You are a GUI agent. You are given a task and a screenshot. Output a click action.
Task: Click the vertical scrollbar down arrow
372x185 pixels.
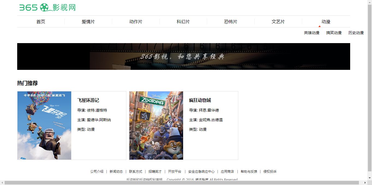370,178
